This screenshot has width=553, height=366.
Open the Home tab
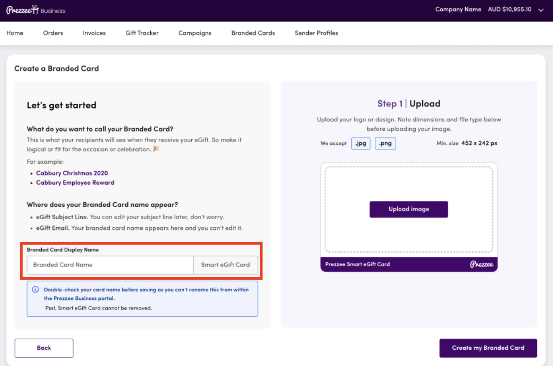[15, 33]
